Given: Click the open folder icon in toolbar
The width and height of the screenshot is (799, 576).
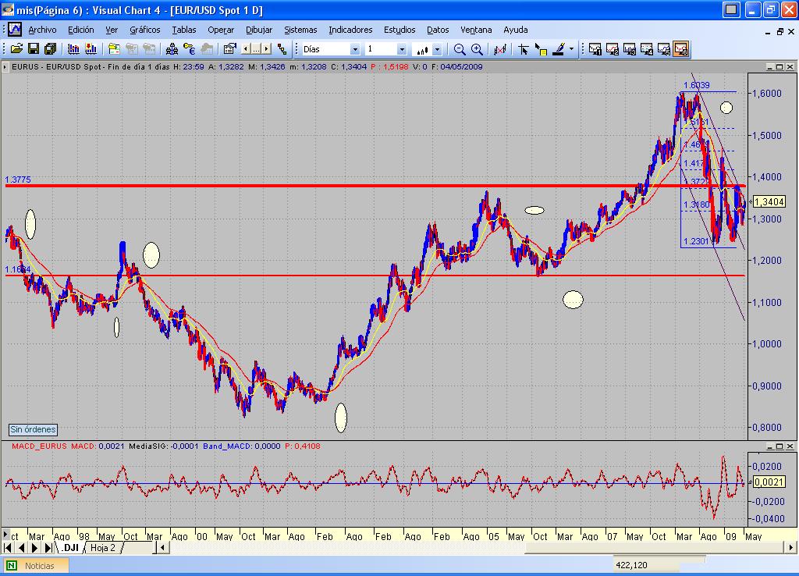Looking at the screenshot, I should click(16, 49).
